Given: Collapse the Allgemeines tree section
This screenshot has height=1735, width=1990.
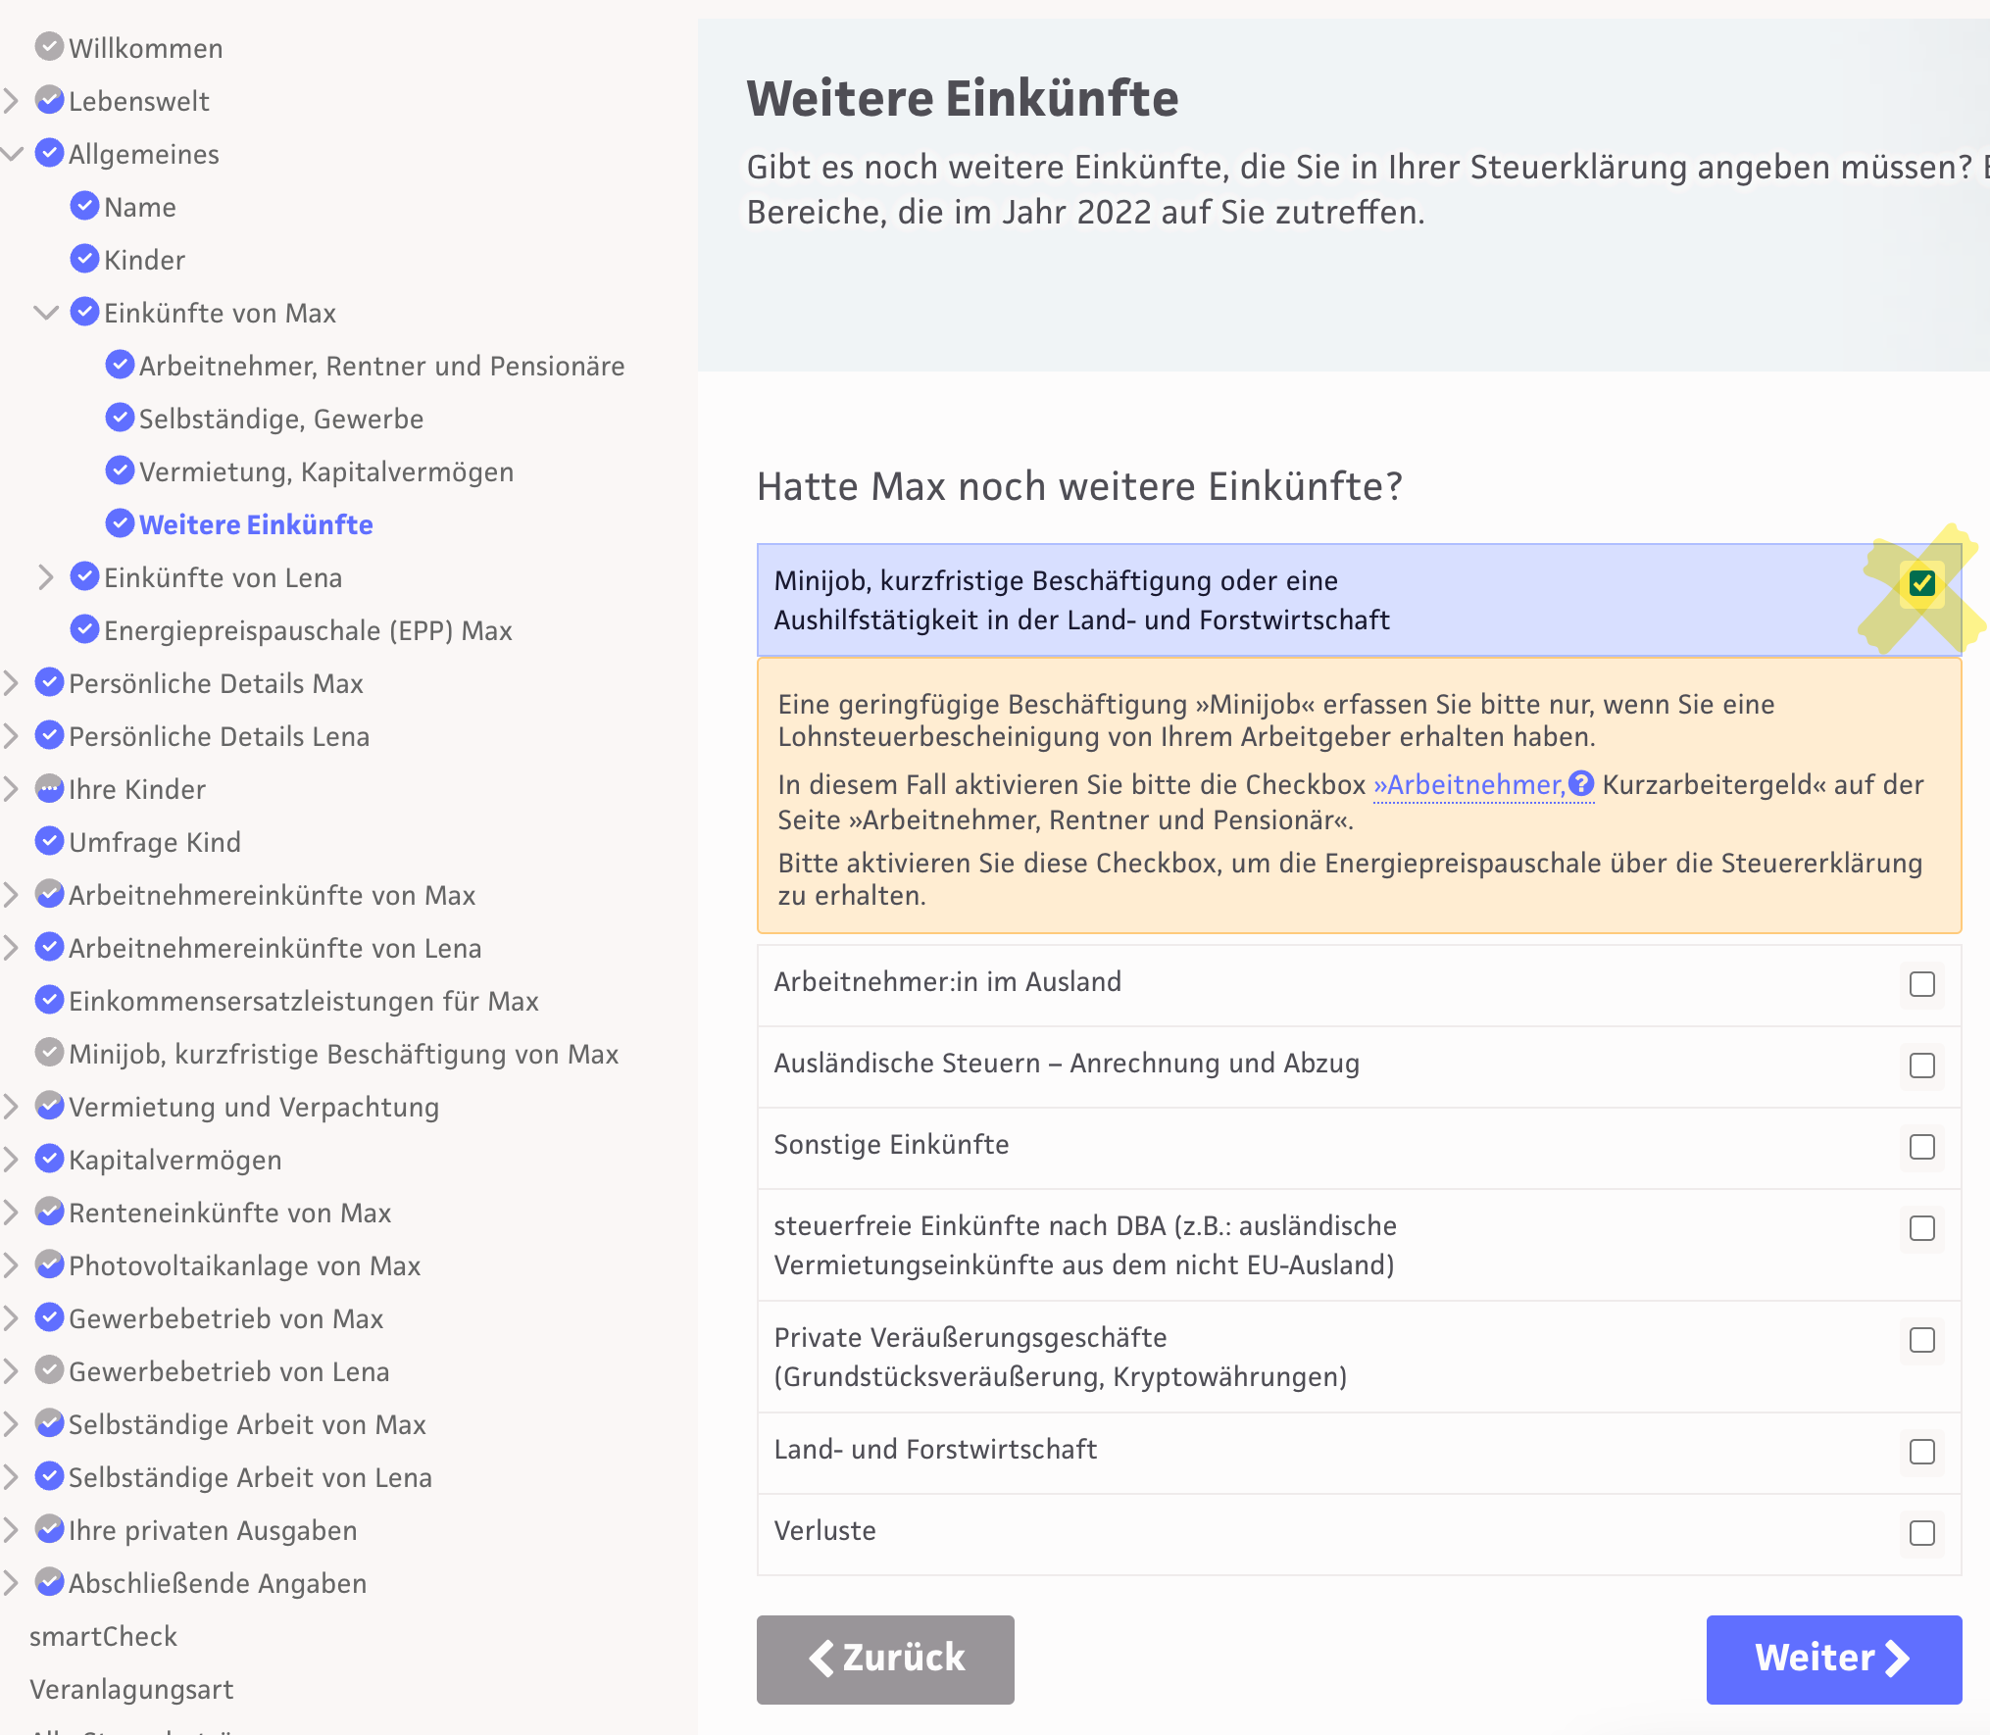Looking at the screenshot, I should [x=12, y=154].
